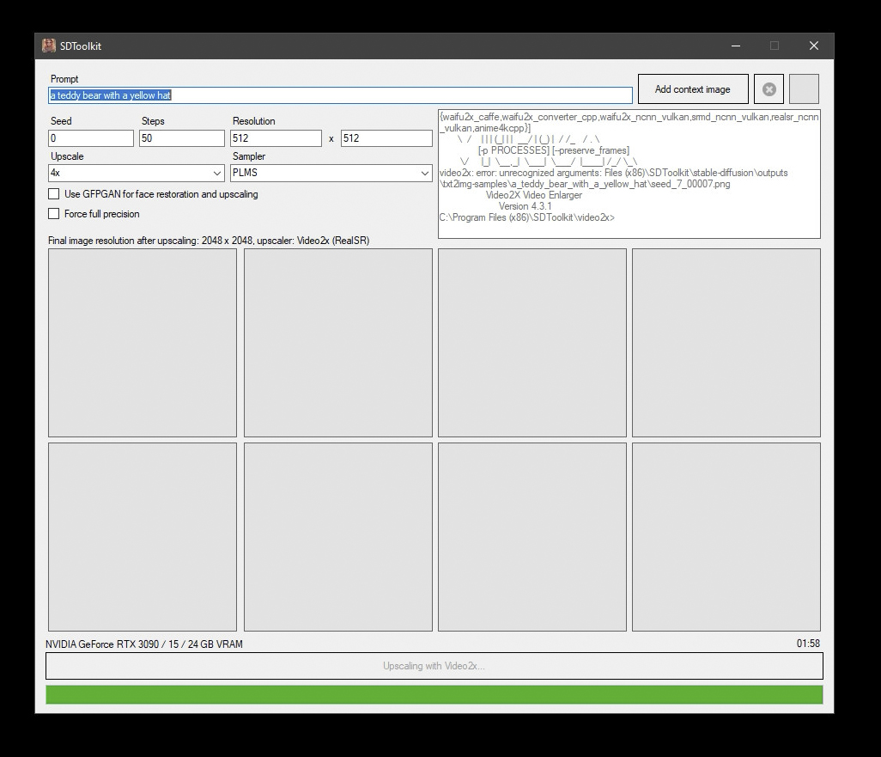Click the Version 4.3.1 text in log
The height and width of the screenshot is (757, 881).
click(x=526, y=206)
